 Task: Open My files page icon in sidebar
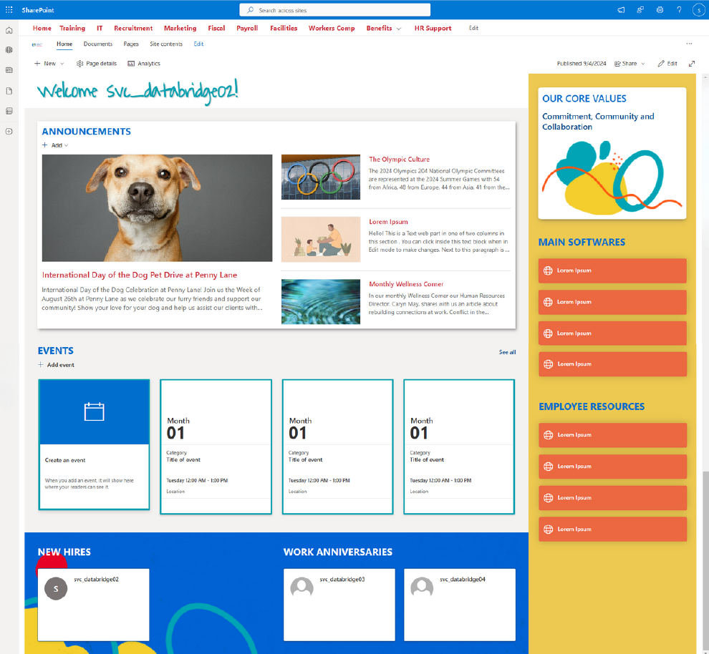coord(9,91)
